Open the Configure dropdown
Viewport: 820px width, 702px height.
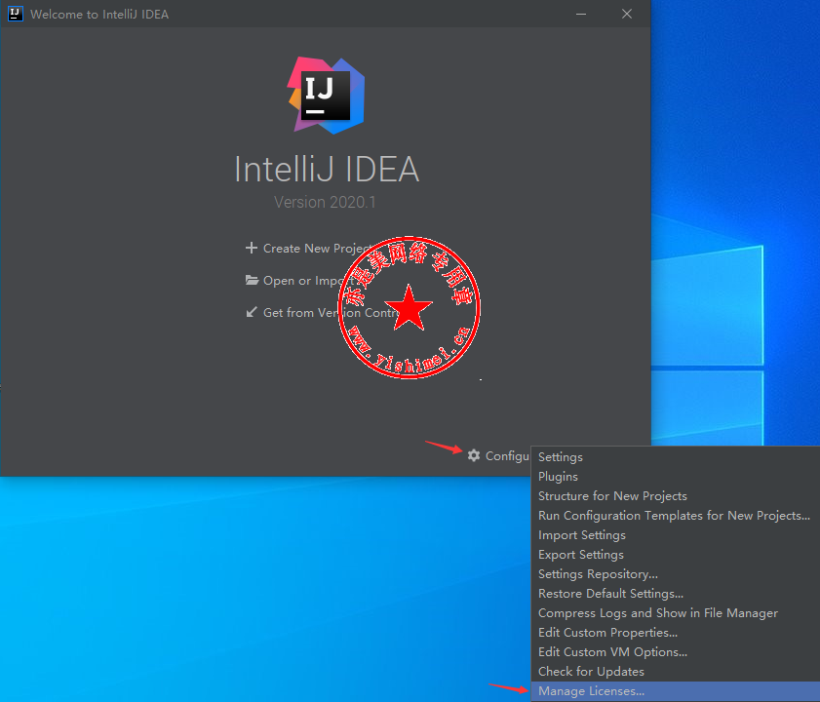coord(499,455)
